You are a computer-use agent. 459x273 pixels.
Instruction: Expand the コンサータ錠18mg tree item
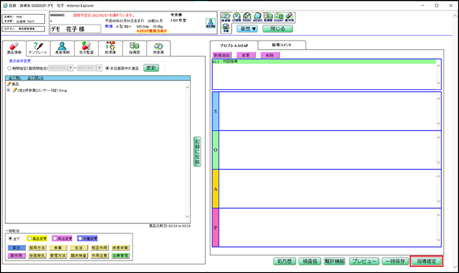(x=7, y=90)
